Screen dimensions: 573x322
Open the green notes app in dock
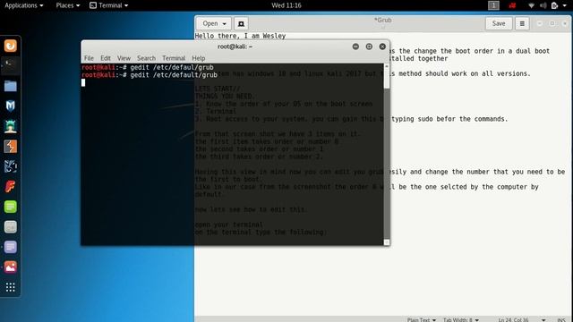coord(10,207)
